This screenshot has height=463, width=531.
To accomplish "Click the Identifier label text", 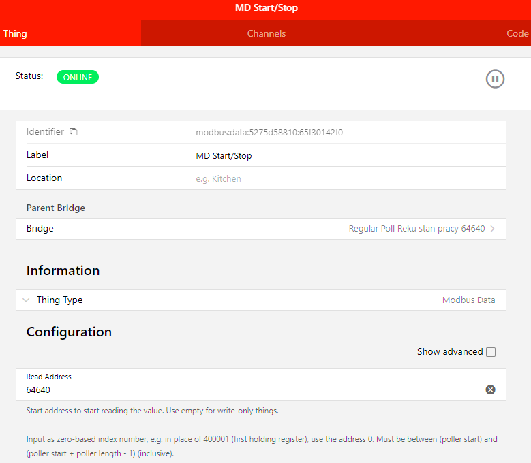I will pos(45,131).
